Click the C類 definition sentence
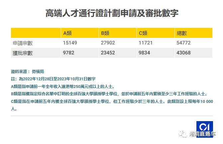The width and height of the screenshot is (223, 144). point(112,105)
